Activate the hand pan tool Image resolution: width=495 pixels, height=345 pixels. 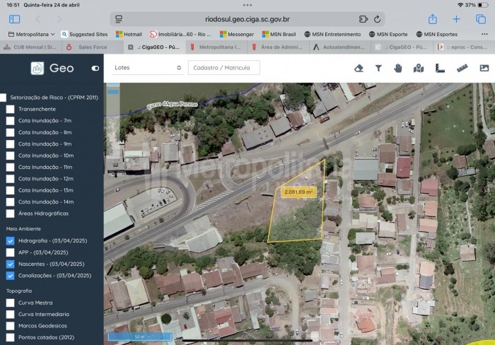coord(398,68)
